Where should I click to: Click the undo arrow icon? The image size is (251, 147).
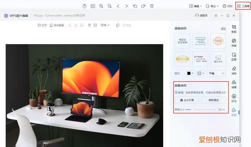pos(70,25)
